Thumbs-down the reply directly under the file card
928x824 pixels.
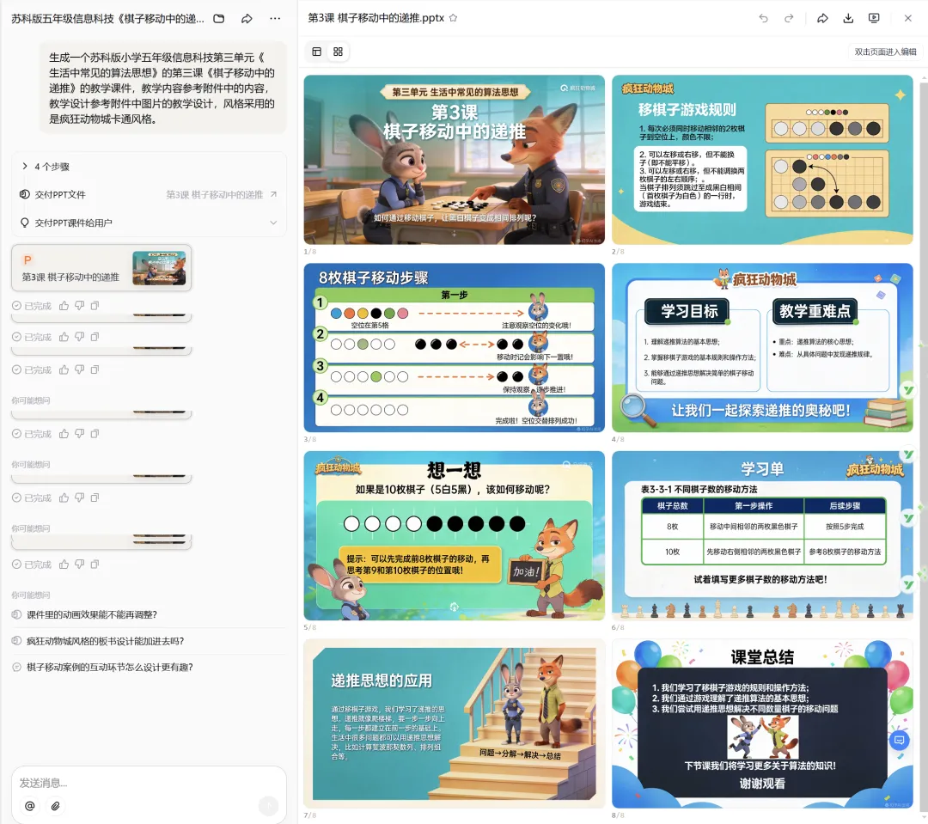pyautogui.click(x=79, y=306)
